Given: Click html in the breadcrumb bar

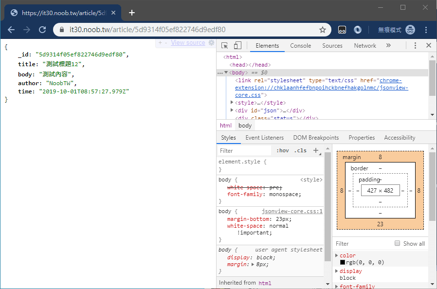Looking at the screenshot, I should click(x=225, y=126).
